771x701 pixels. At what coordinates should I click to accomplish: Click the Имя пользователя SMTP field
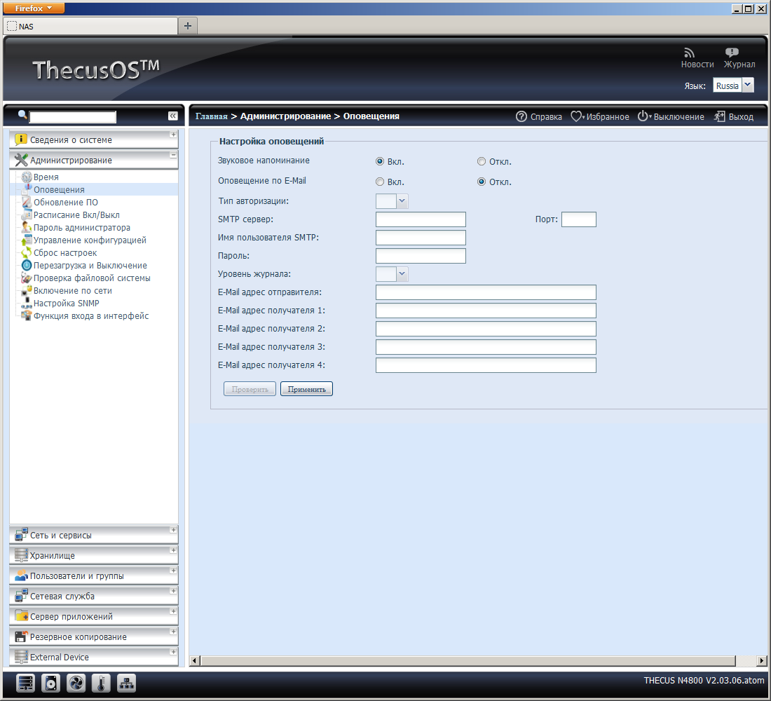421,238
